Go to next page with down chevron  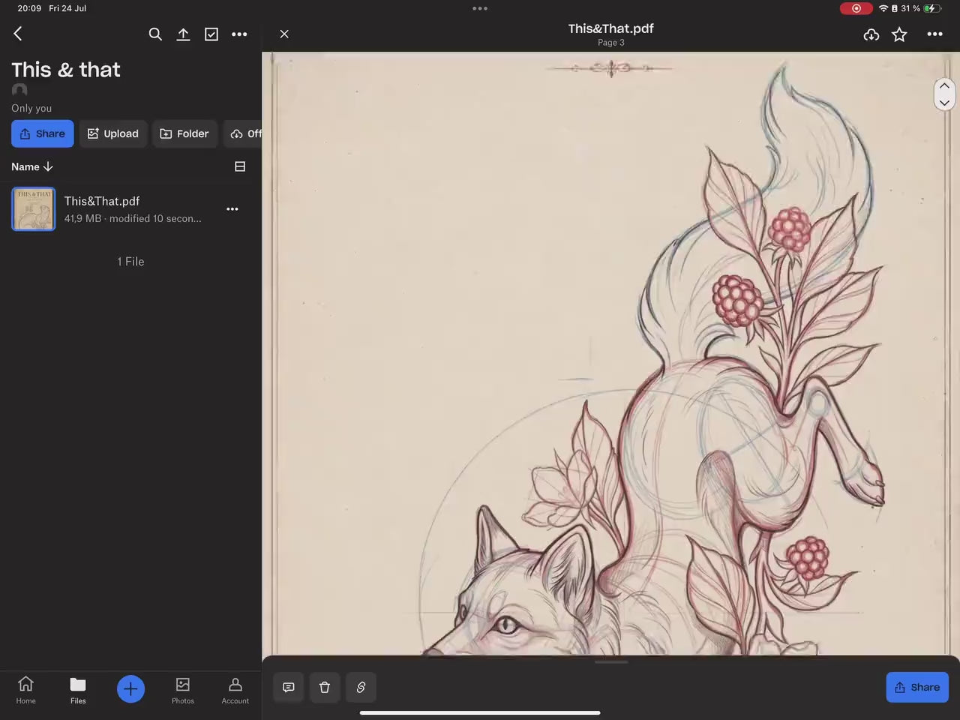(944, 103)
